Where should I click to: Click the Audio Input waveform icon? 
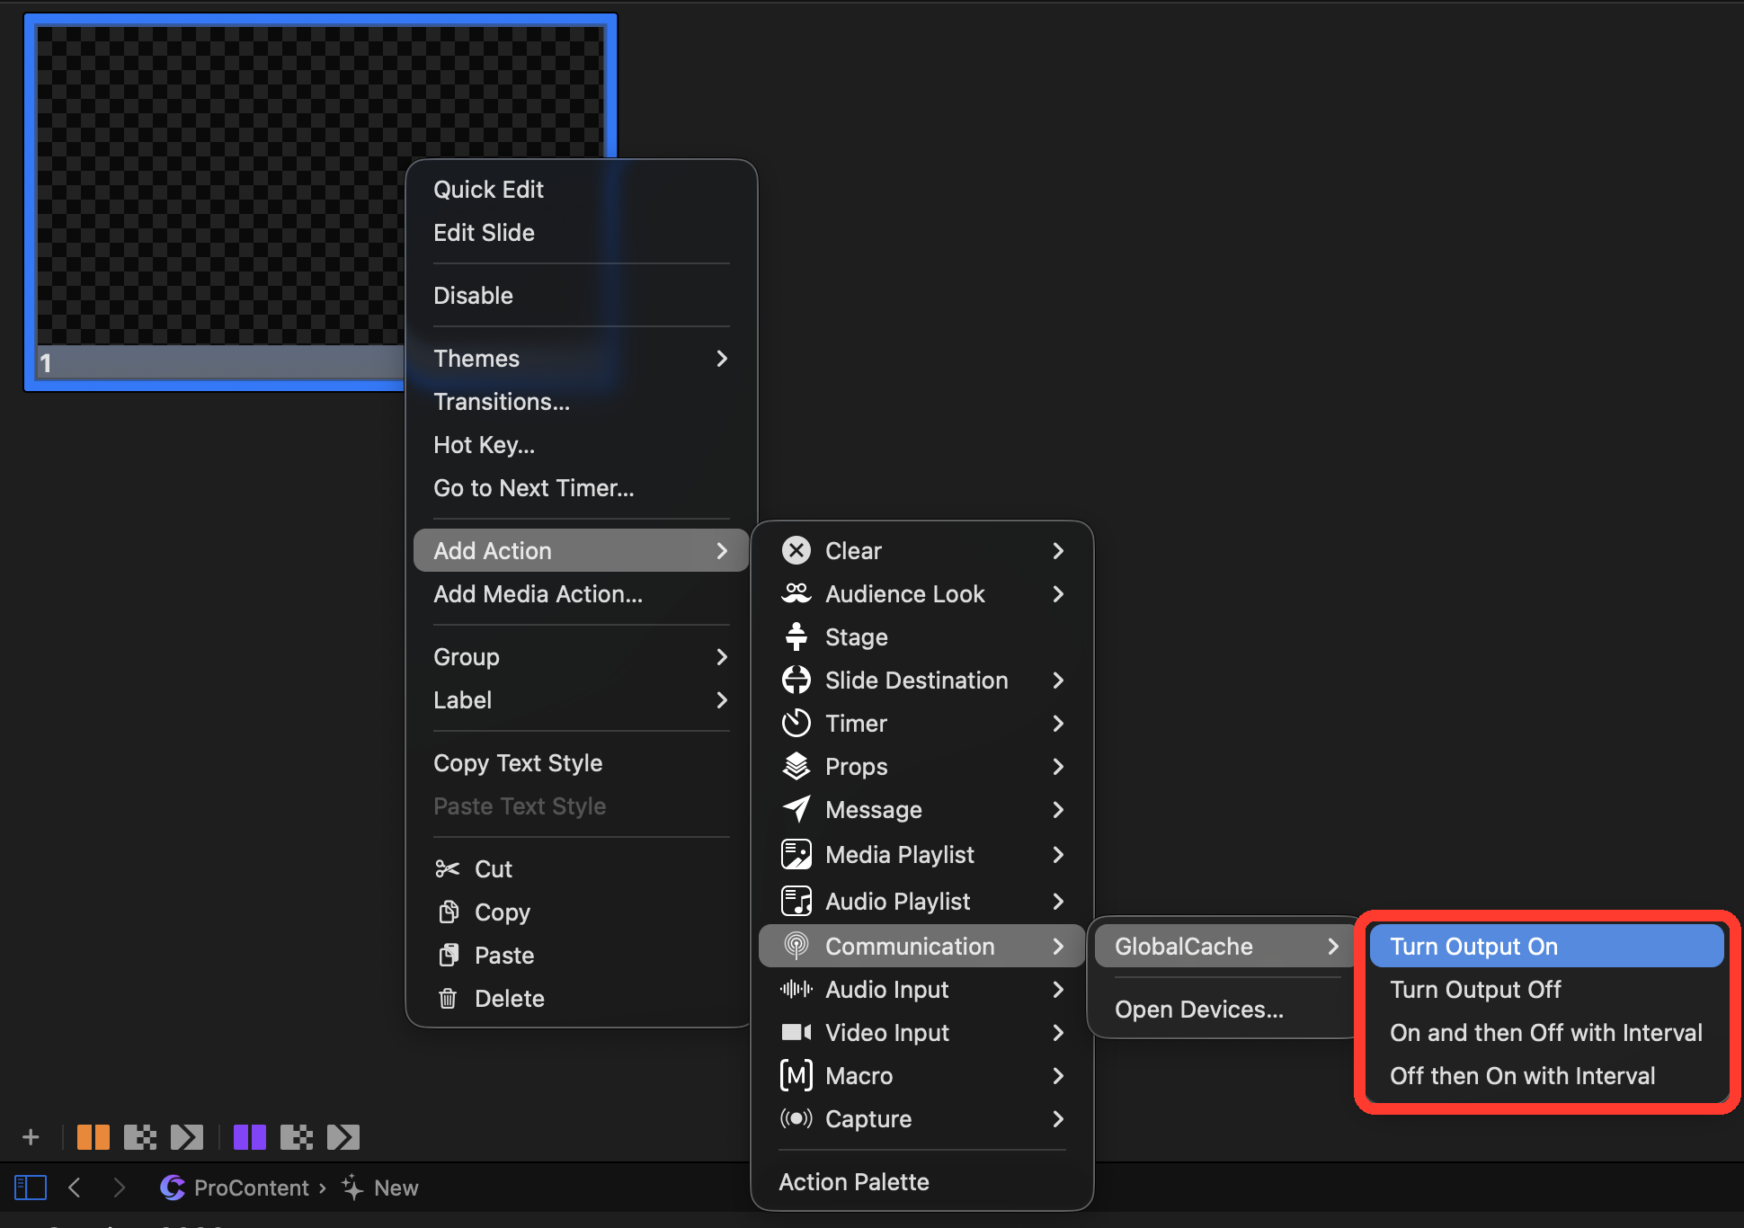(796, 989)
